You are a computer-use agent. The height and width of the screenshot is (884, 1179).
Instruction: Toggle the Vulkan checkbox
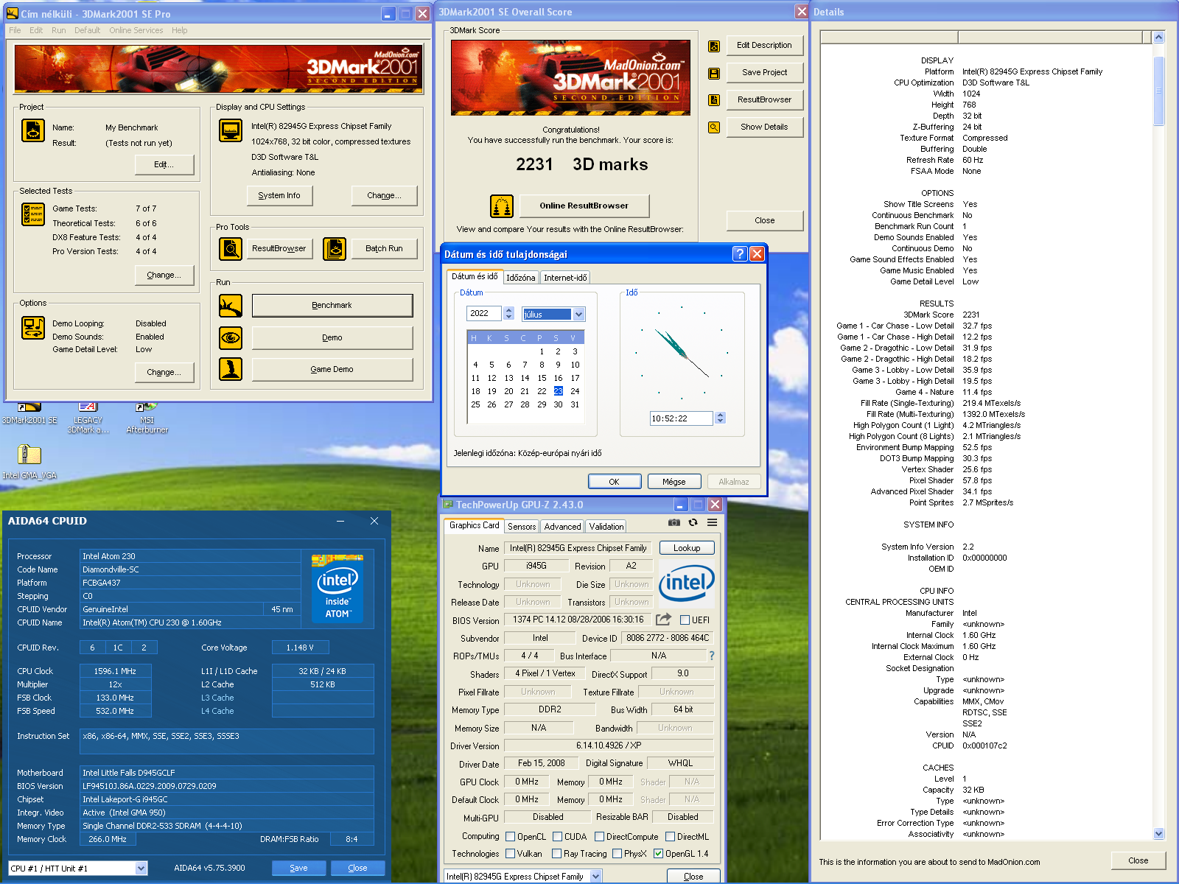(x=510, y=854)
